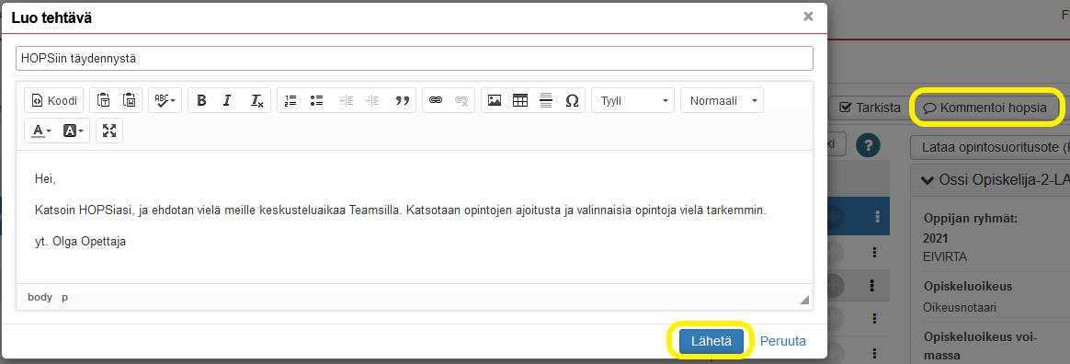Click Kommentoi hopsia button
Image resolution: width=1070 pixels, height=364 pixels.
point(986,108)
